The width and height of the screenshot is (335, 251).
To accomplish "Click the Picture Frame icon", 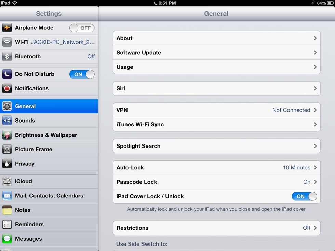I will [x=7, y=149].
